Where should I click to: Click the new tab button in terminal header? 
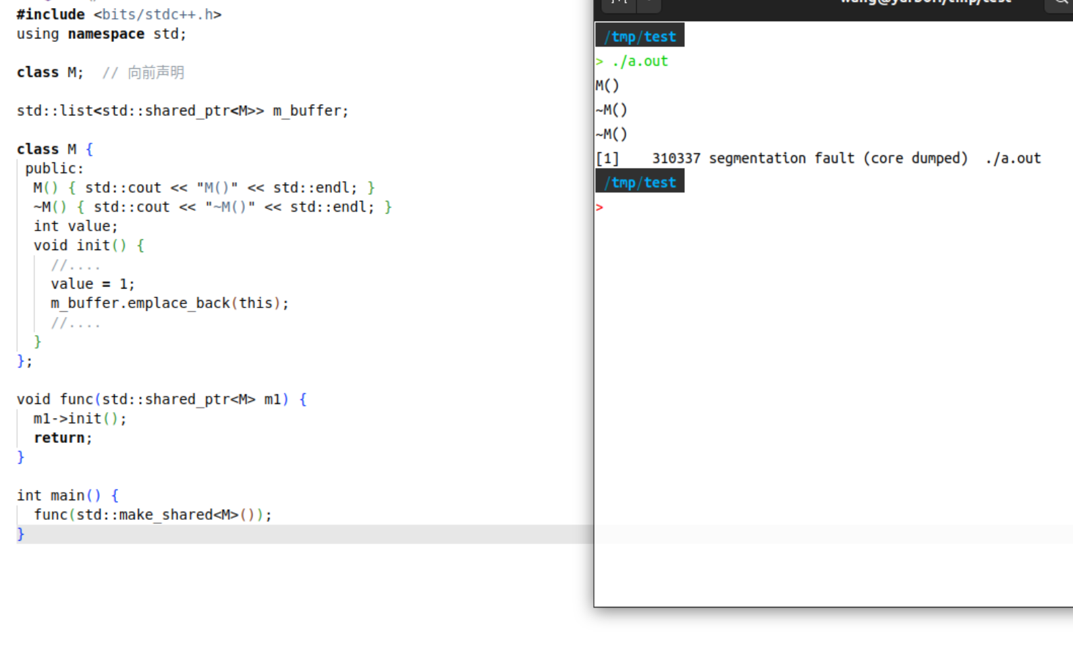click(619, 3)
